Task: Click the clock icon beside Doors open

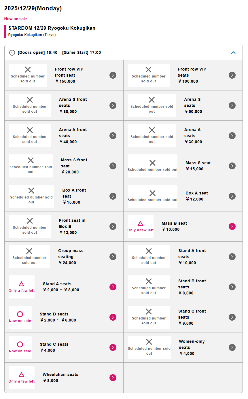Action: click(x=12, y=53)
